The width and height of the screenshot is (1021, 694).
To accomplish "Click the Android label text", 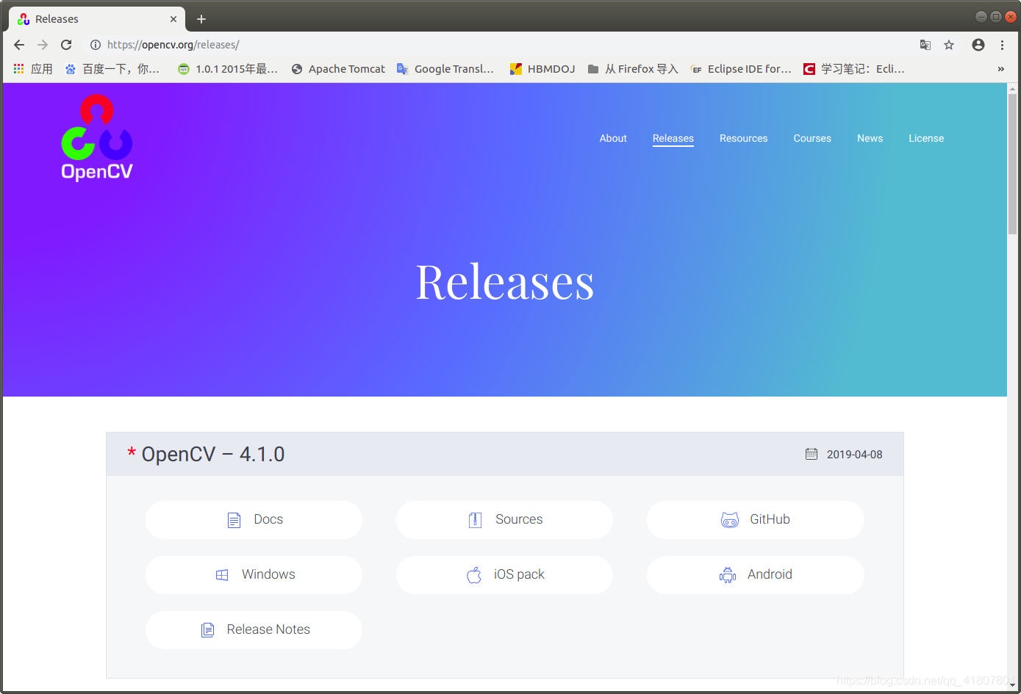I will click(770, 574).
